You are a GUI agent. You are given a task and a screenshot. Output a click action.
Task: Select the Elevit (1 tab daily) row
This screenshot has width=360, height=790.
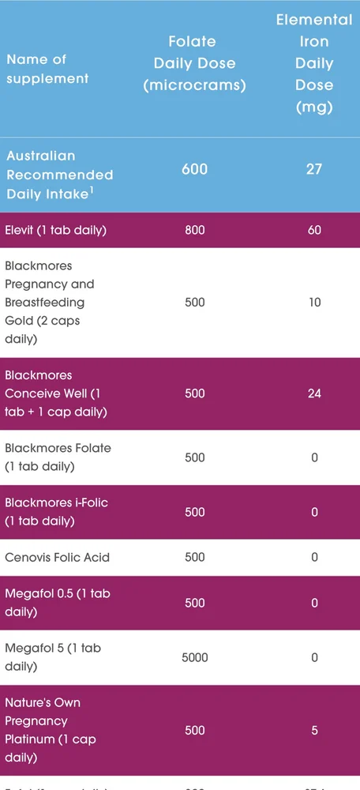pos(180,230)
